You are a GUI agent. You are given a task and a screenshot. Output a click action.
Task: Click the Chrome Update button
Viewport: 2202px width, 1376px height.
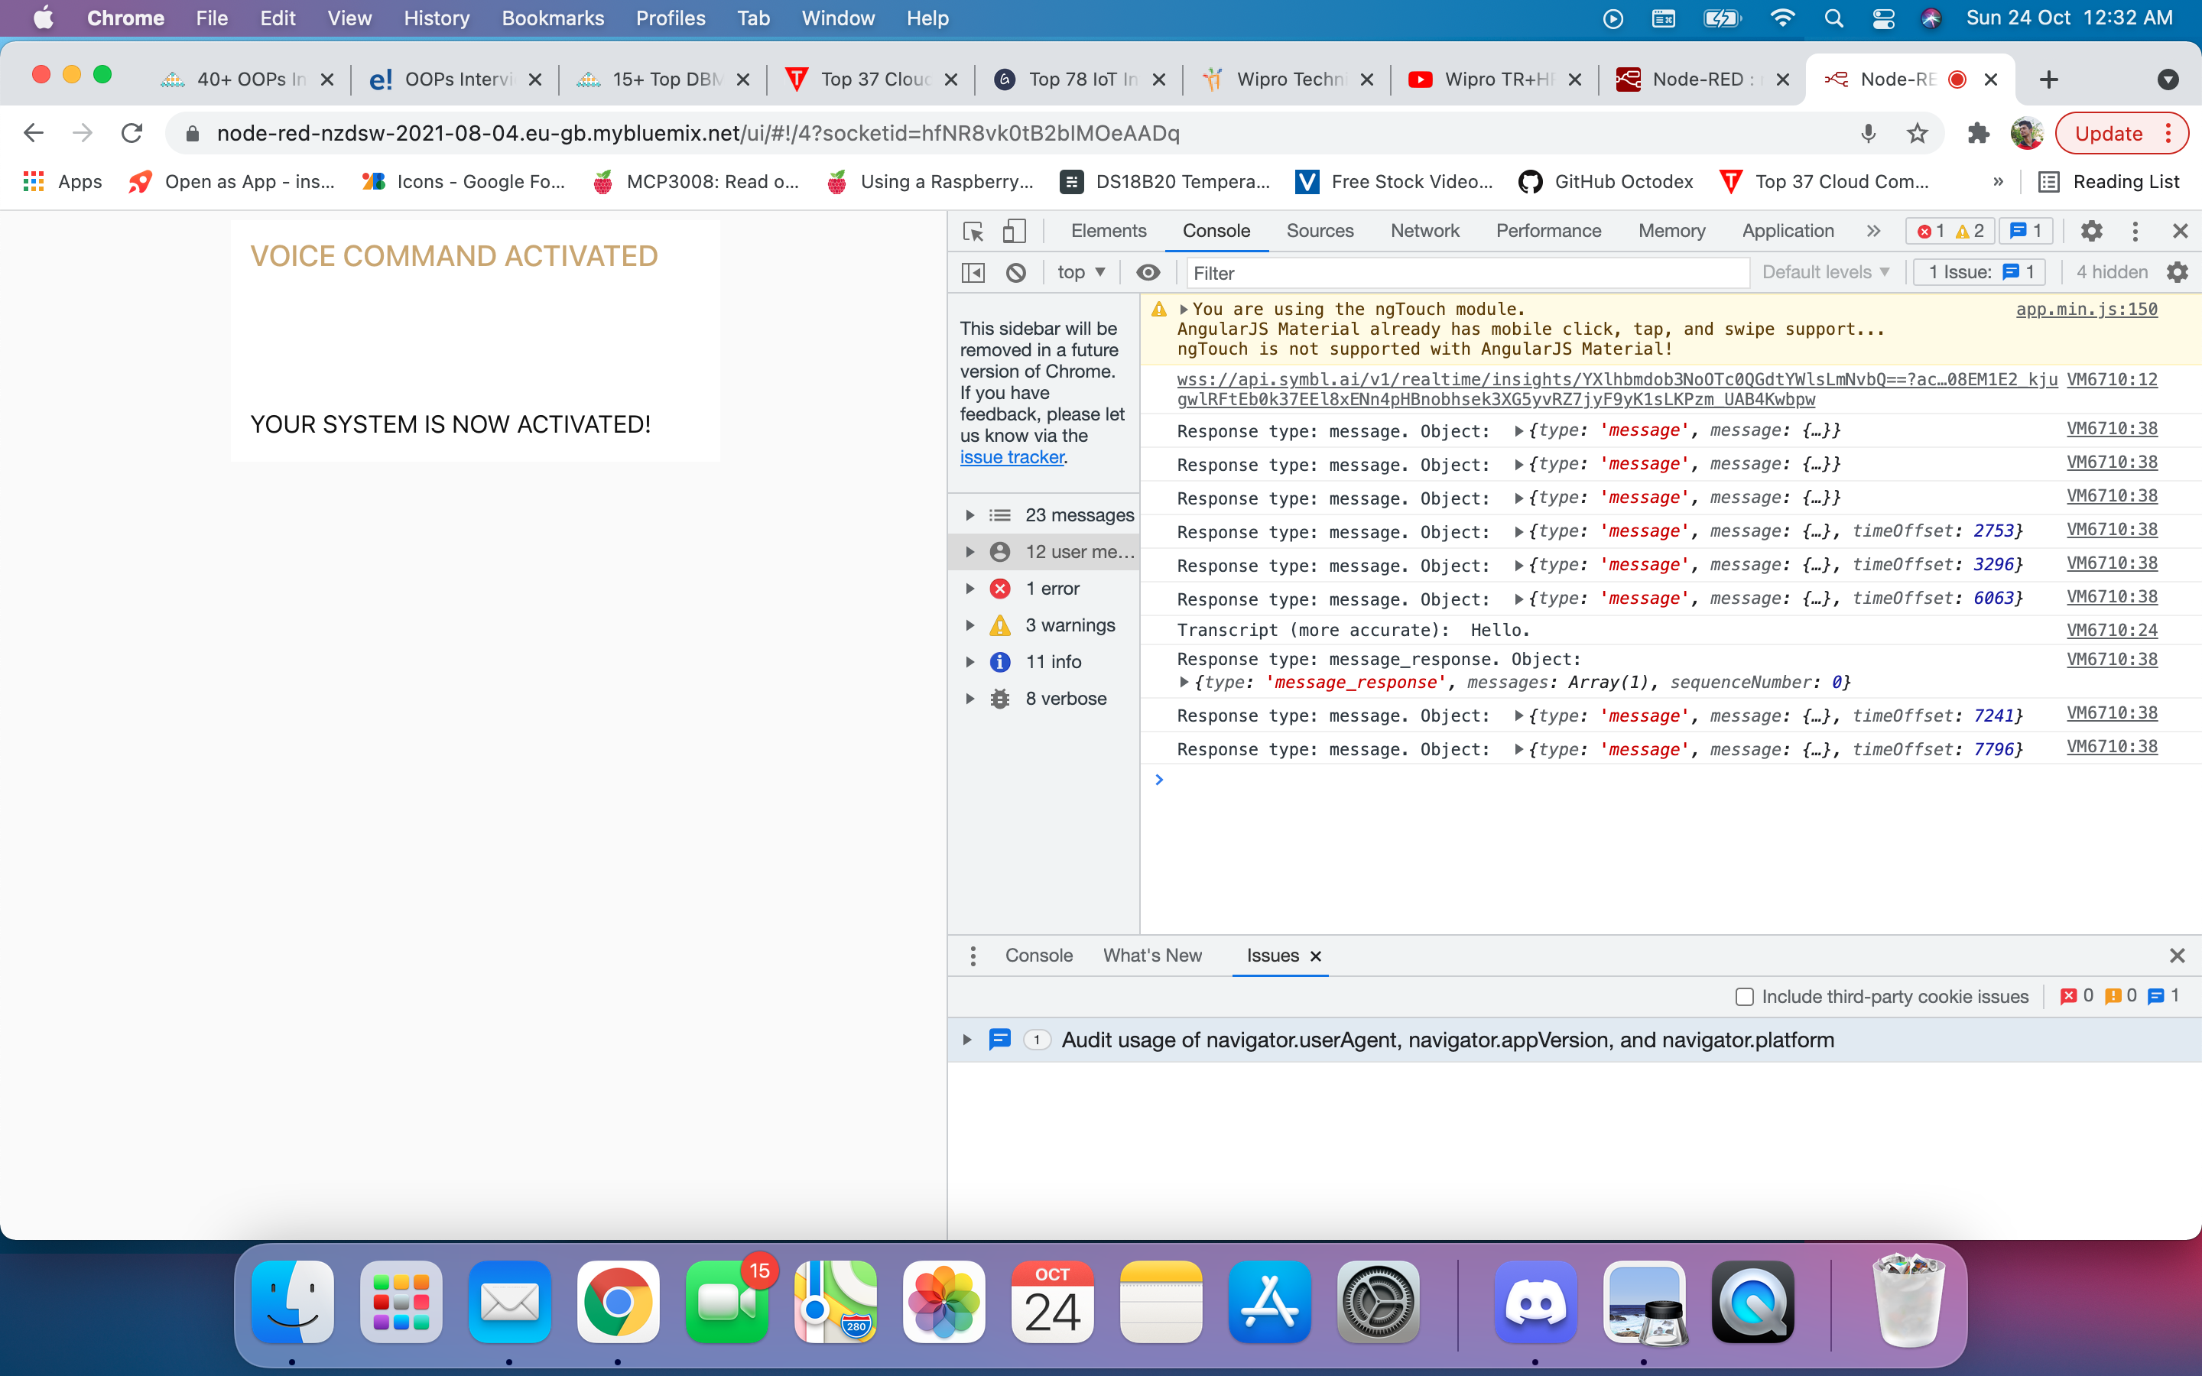2108,134
